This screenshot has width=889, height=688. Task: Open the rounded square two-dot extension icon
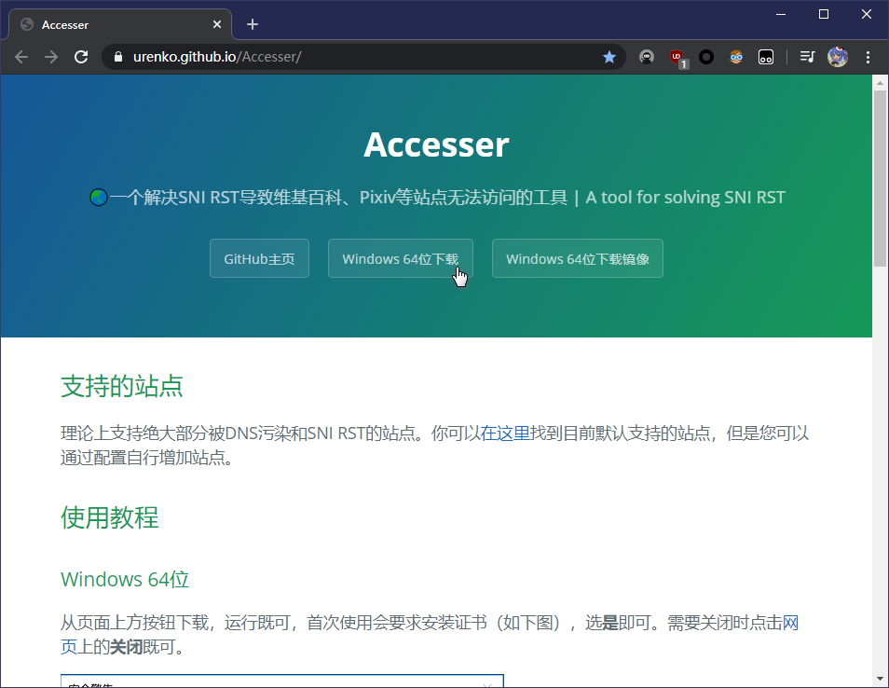(766, 57)
